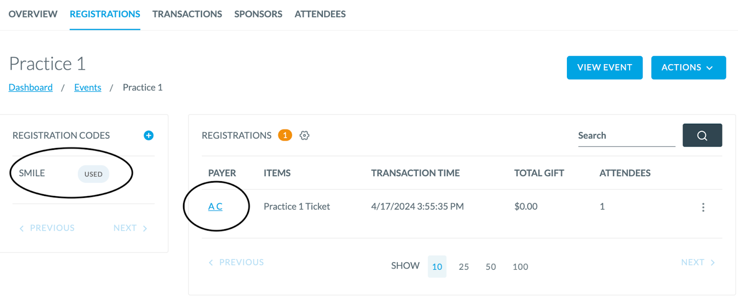738x303 pixels.
Task: Click Previous in registration codes panel
Action: 47,228
